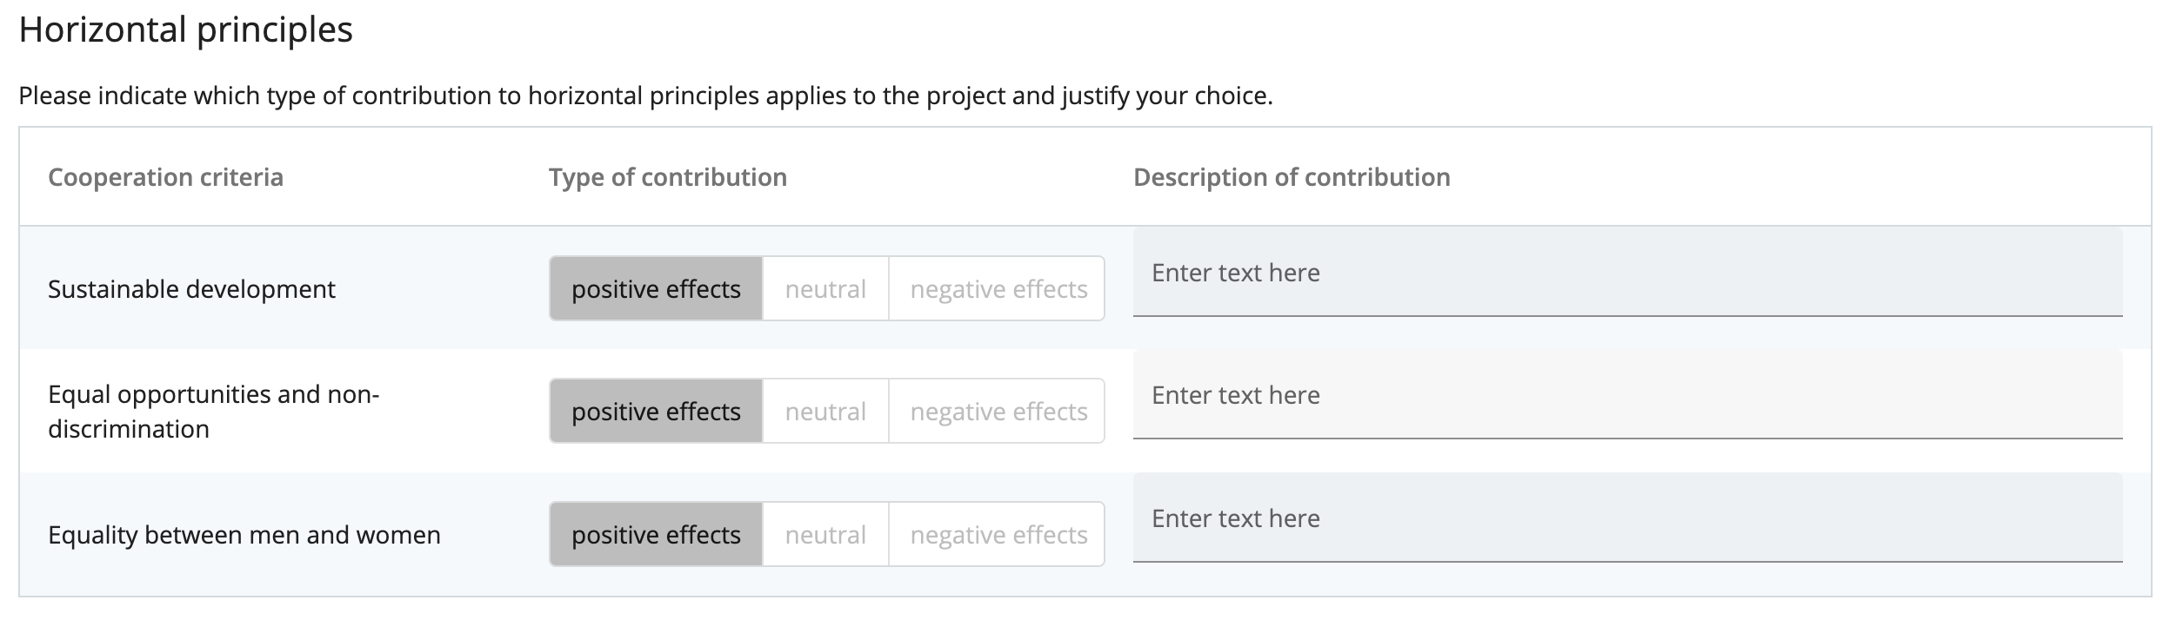The image size is (2183, 620).
Task: Click the Horizontal principles heading
Action: 185,30
